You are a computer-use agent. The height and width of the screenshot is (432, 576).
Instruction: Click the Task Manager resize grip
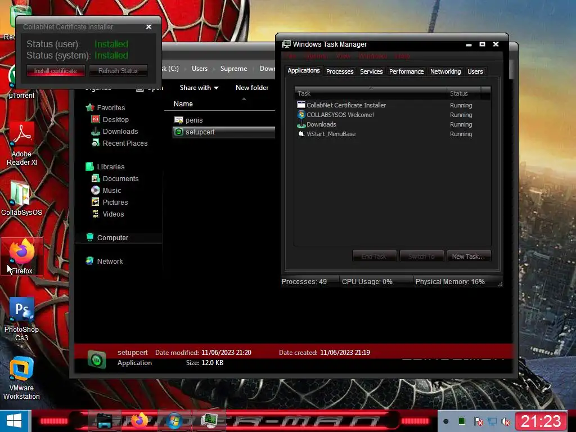499,284
